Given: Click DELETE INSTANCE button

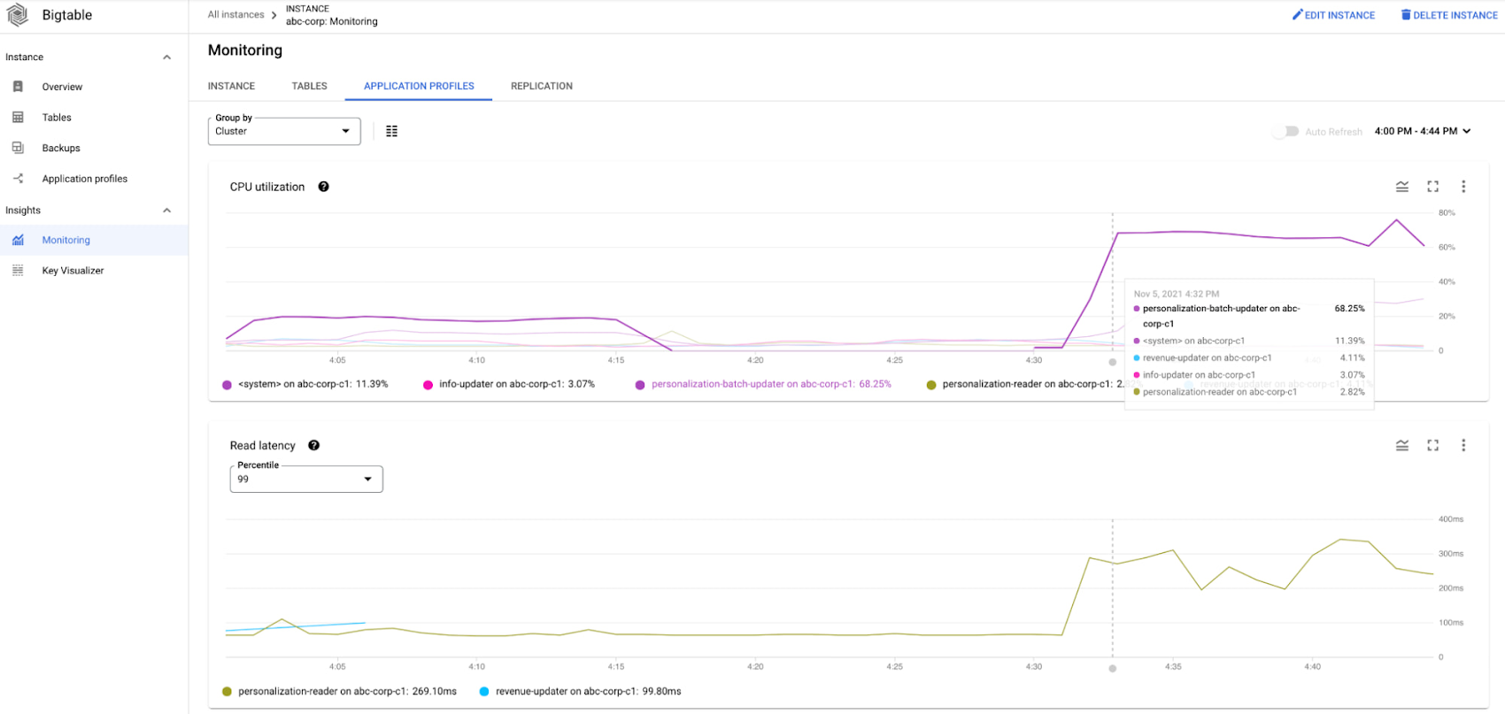Looking at the screenshot, I should coord(1449,15).
